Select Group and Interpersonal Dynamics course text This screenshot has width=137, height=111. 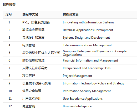[95, 53]
